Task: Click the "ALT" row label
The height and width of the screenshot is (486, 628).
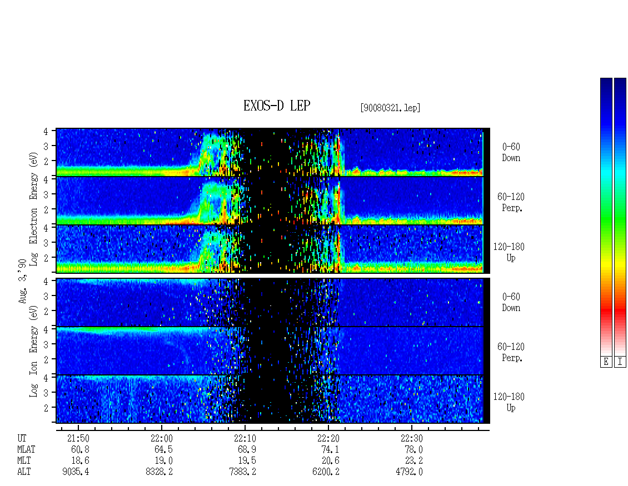Action: (24, 472)
